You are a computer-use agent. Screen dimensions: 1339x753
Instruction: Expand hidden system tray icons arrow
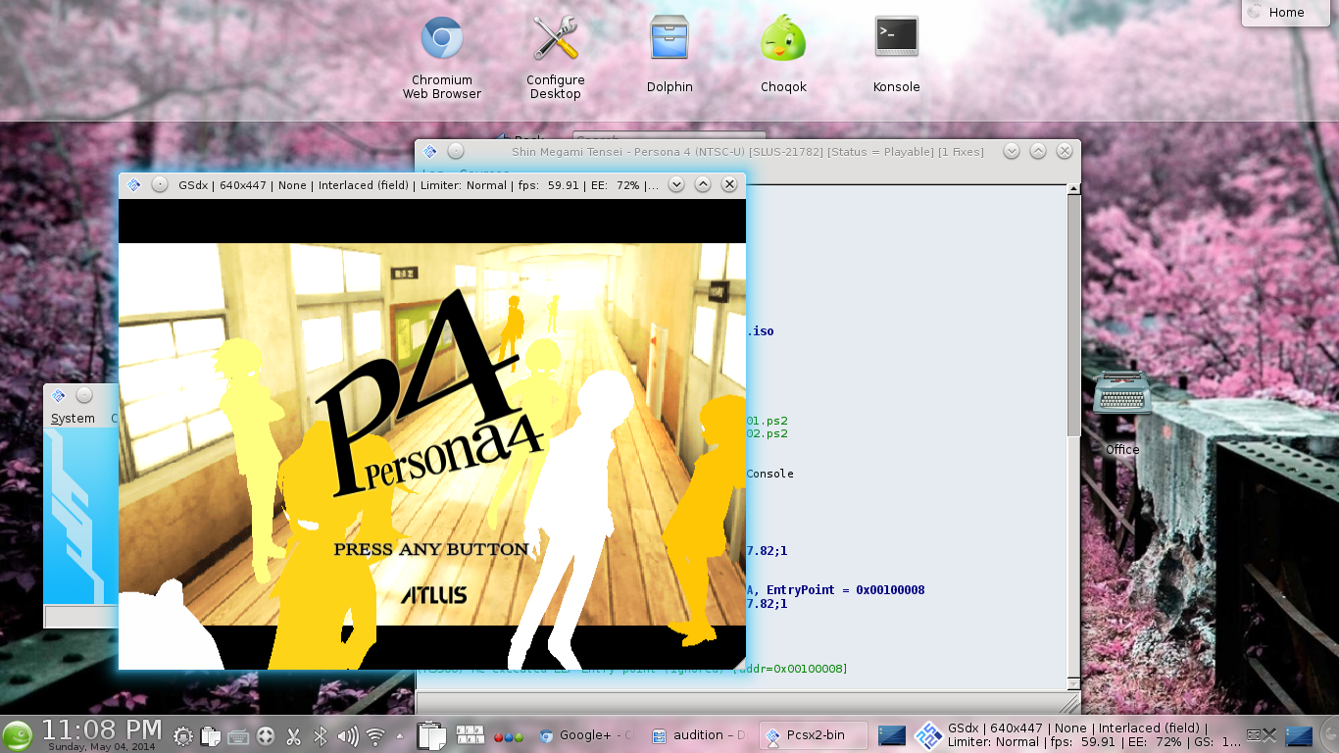[x=399, y=735]
